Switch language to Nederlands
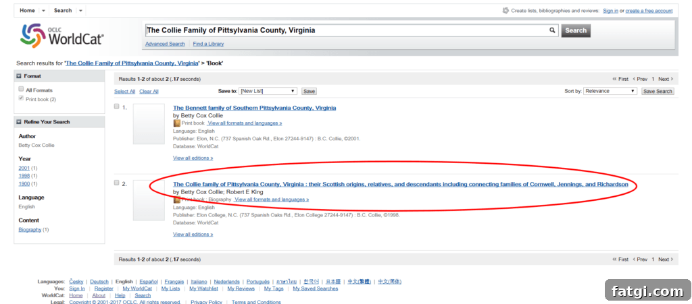The height and width of the screenshot is (304, 692). pos(227,282)
